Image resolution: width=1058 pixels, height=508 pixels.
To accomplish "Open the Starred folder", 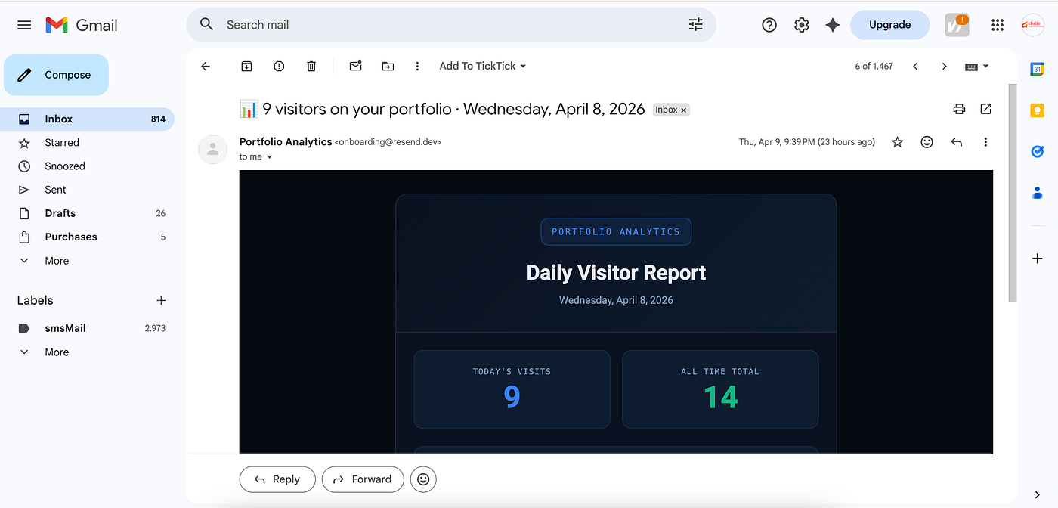I will [x=87, y=143].
